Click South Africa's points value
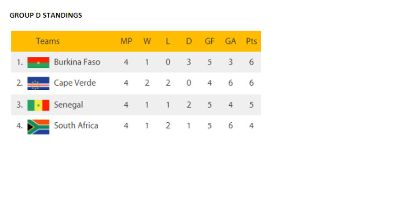 (x=251, y=125)
